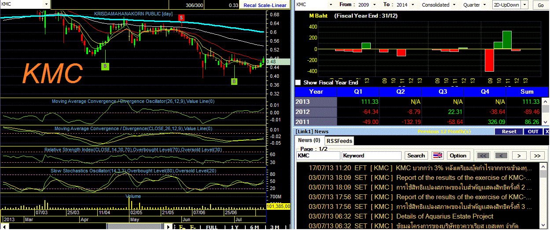Go to first news page (<<)
The image size is (550, 230).
tap(483, 155)
